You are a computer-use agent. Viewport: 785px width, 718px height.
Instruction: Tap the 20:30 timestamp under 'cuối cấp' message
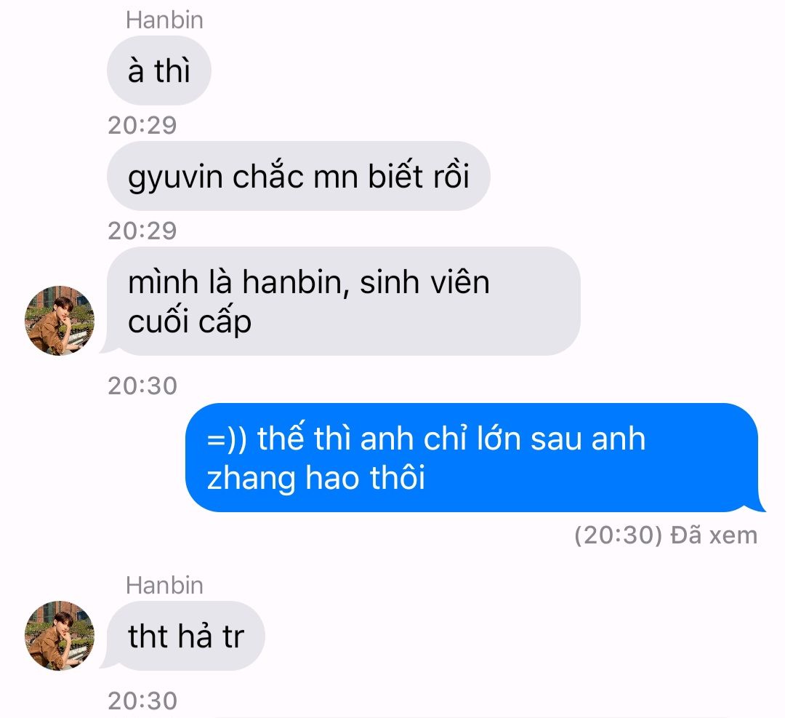142,386
